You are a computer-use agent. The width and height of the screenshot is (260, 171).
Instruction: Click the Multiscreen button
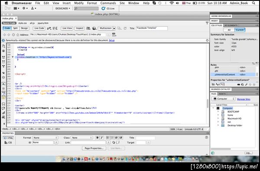click(x=105, y=28)
